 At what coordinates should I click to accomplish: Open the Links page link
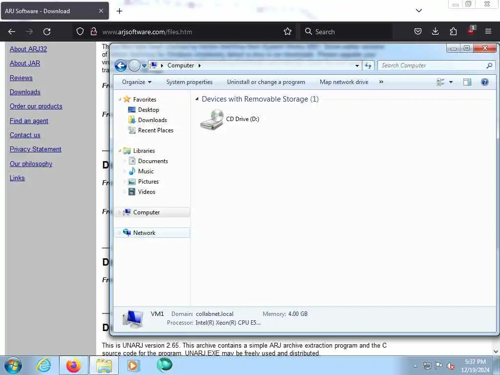[17, 178]
